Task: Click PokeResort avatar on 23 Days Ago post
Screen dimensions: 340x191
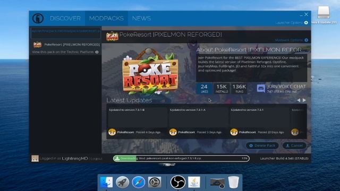Action: [234, 132]
